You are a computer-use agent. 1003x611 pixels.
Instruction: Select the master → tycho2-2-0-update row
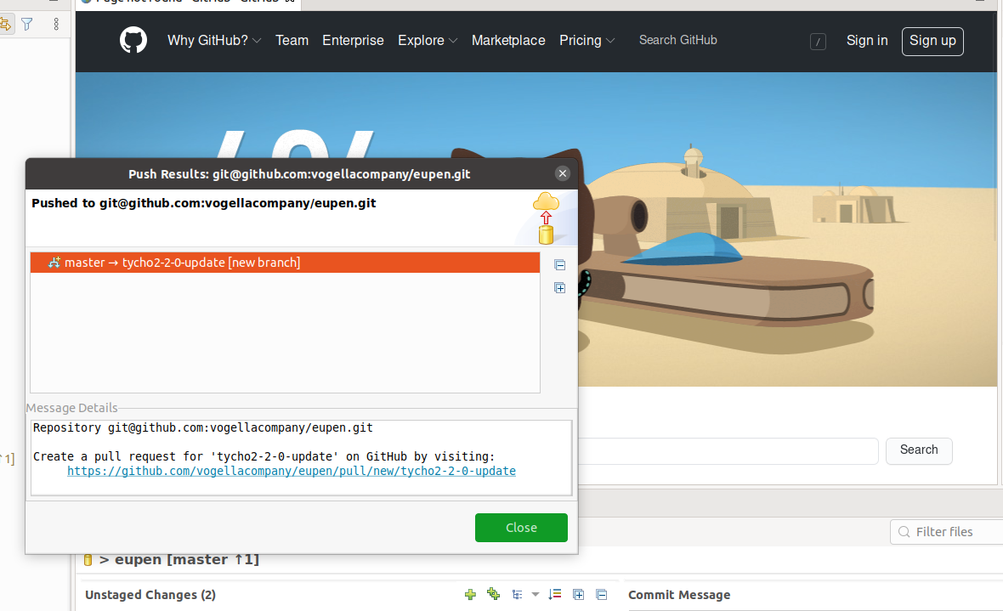pyautogui.click(x=286, y=263)
